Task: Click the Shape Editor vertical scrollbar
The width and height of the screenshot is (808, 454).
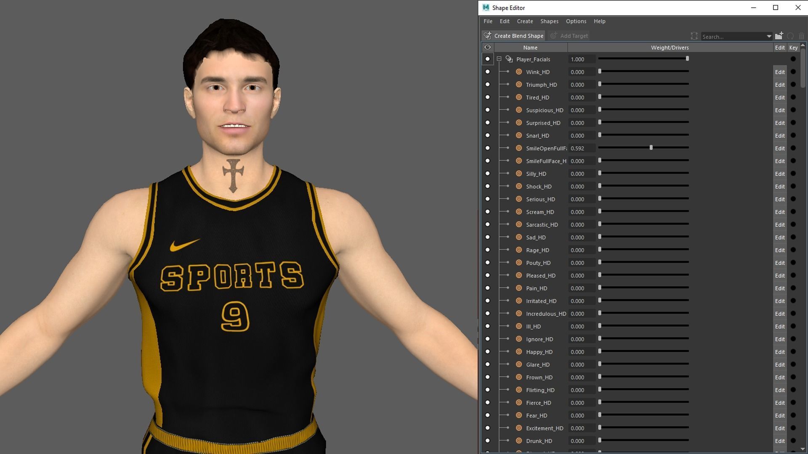Action: 803,67
